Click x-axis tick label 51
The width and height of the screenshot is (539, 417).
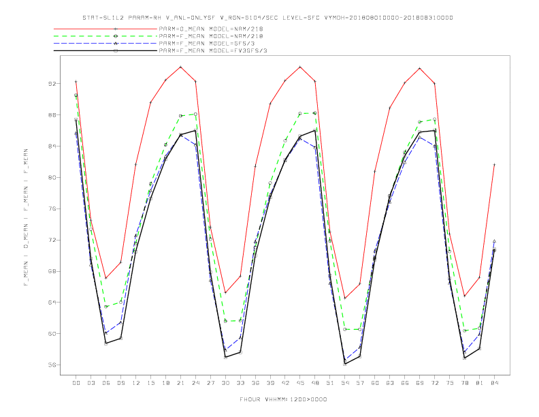coord(330,383)
